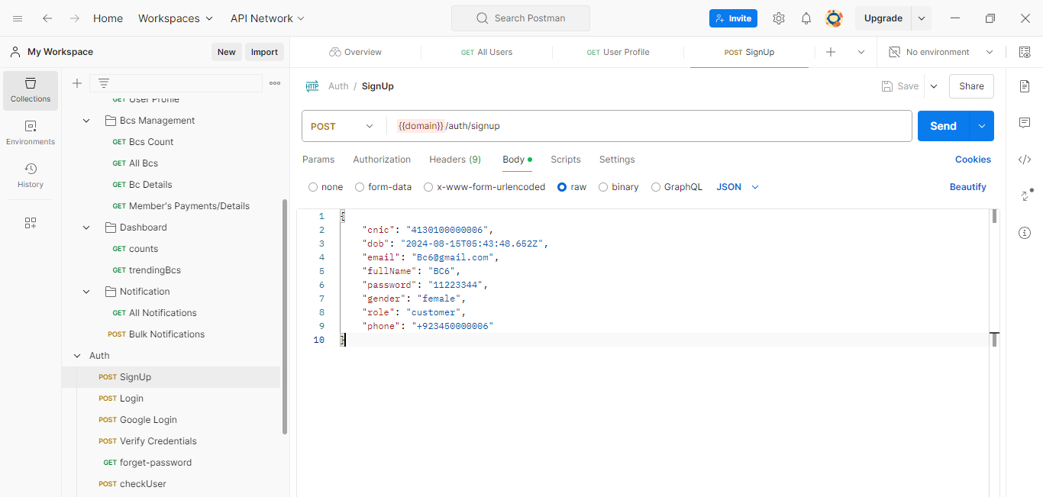Open request documentation icon in right sidebar

tap(1025, 86)
